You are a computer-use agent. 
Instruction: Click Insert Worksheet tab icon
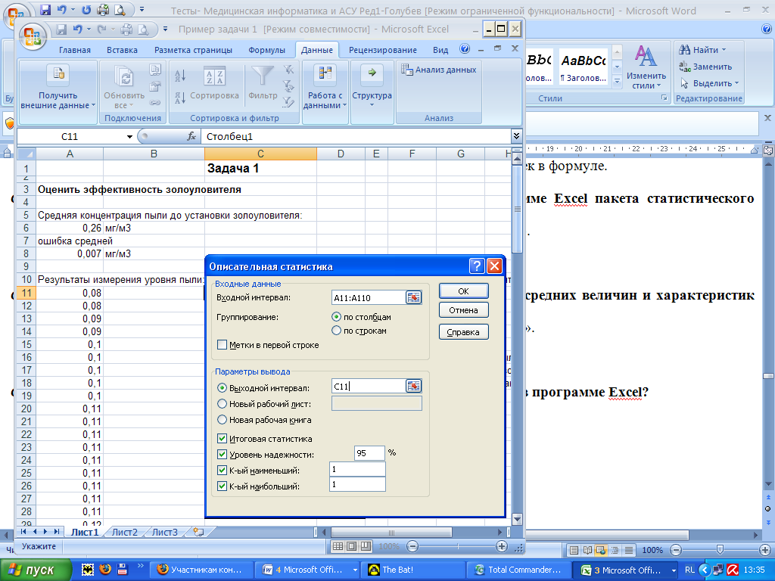pos(199,532)
